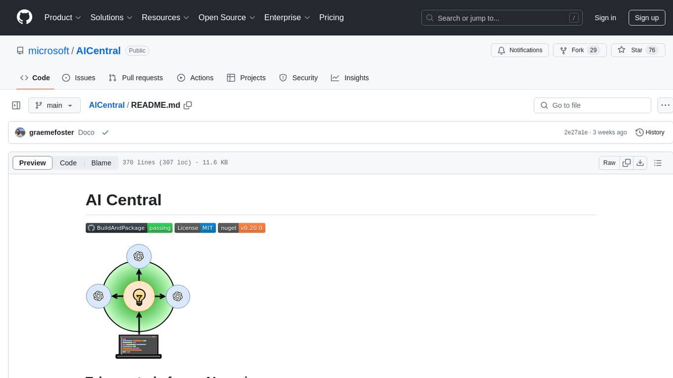Open the microsoft organization link
Viewport: 673px width, 378px height.
pos(48,50)
